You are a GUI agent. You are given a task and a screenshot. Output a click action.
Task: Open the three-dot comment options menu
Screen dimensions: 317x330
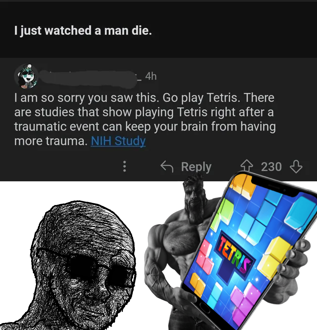tap(124, 167)
